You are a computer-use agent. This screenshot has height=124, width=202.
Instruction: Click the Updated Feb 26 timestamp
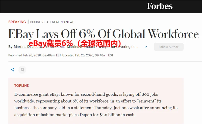tap(88, 55)
